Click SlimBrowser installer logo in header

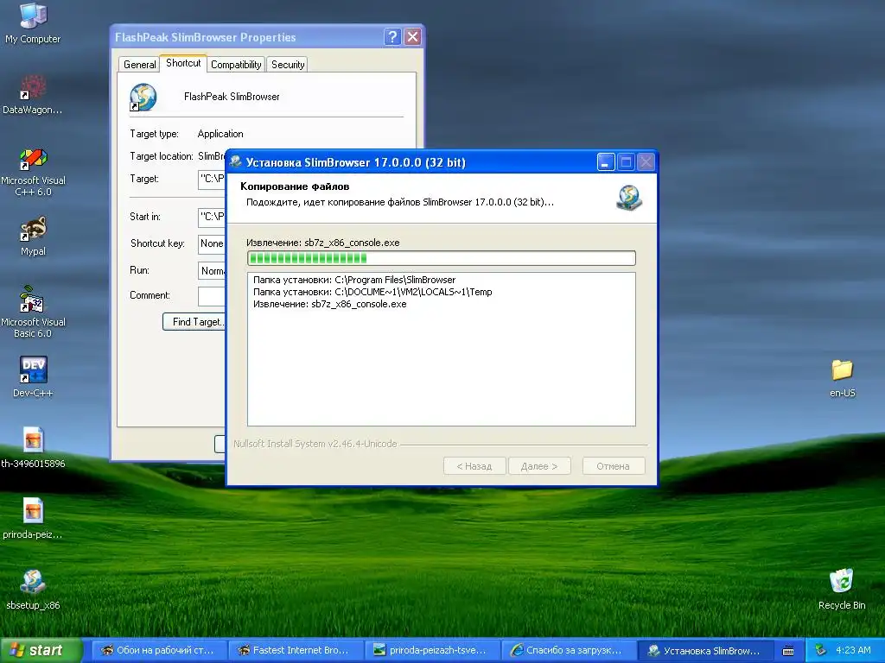pyautogui.click(x=629, y=198)
